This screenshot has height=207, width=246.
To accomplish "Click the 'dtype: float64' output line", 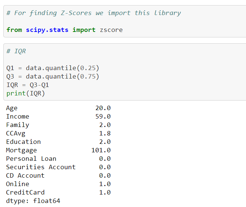I will click(x=33, y=201).
